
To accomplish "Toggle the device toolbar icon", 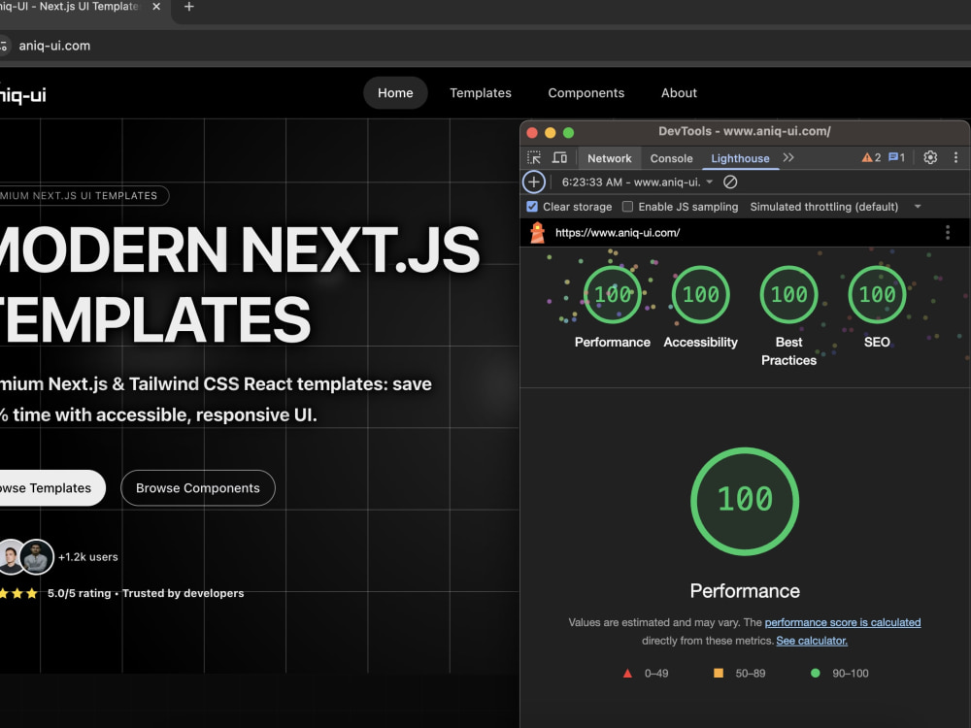I will 560,158.
